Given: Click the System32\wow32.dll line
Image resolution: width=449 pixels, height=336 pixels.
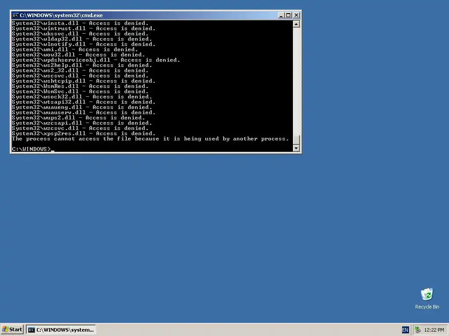Looking at the screenshot, I should [x=78, y=55].
